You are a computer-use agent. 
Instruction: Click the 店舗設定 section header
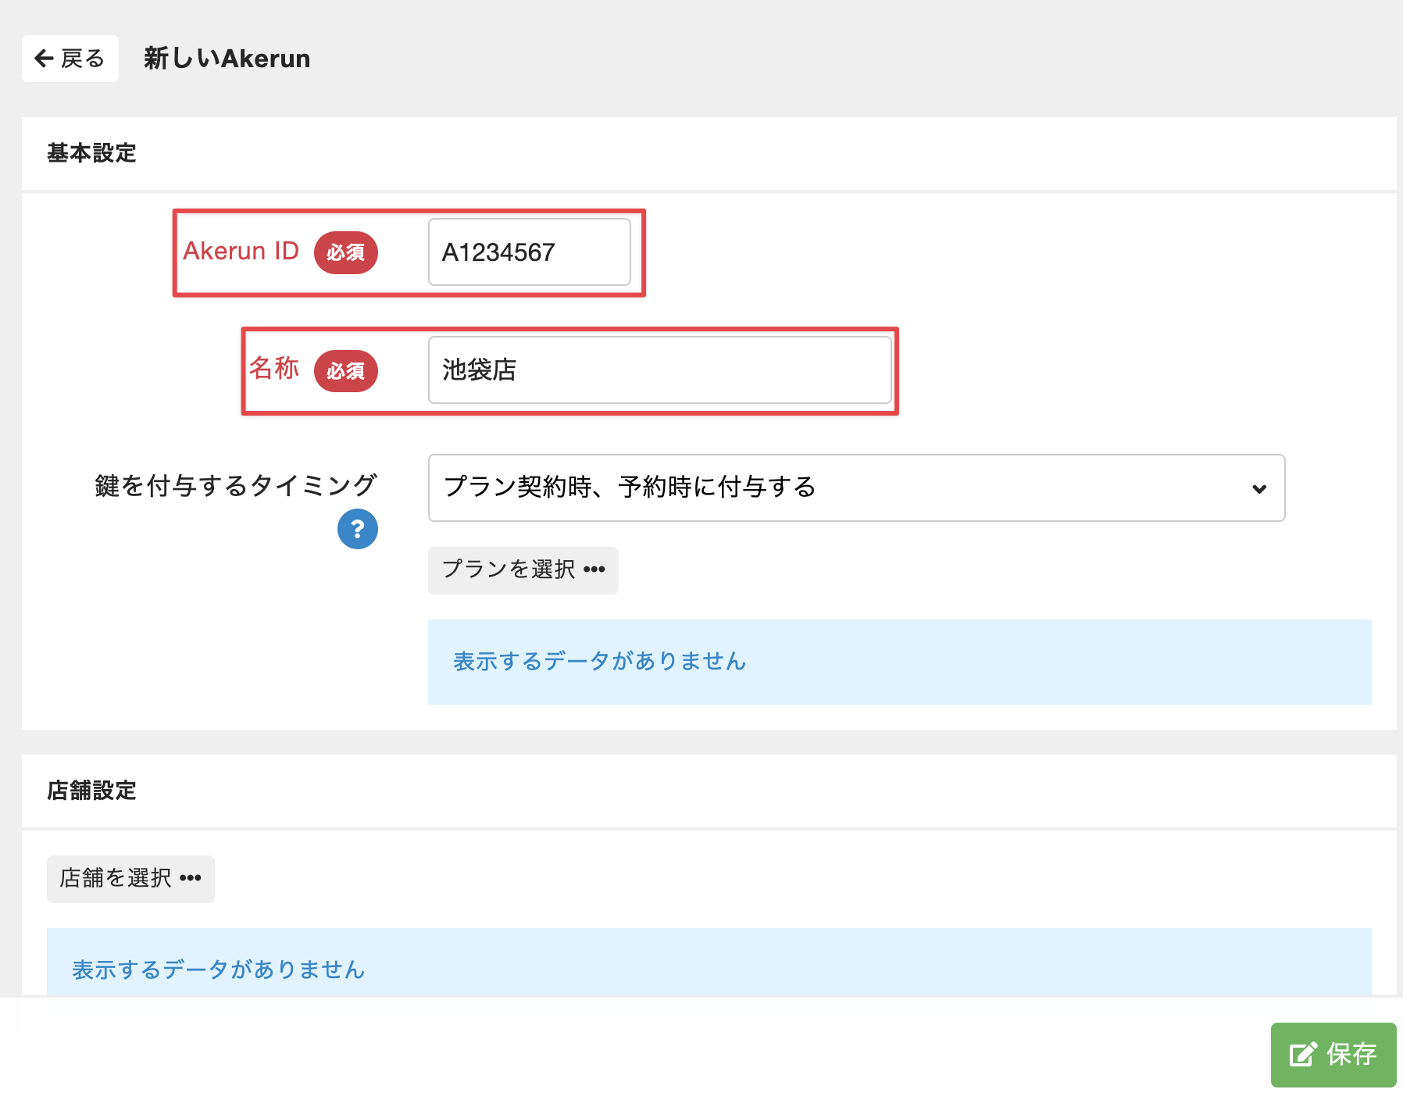[91, 791]
